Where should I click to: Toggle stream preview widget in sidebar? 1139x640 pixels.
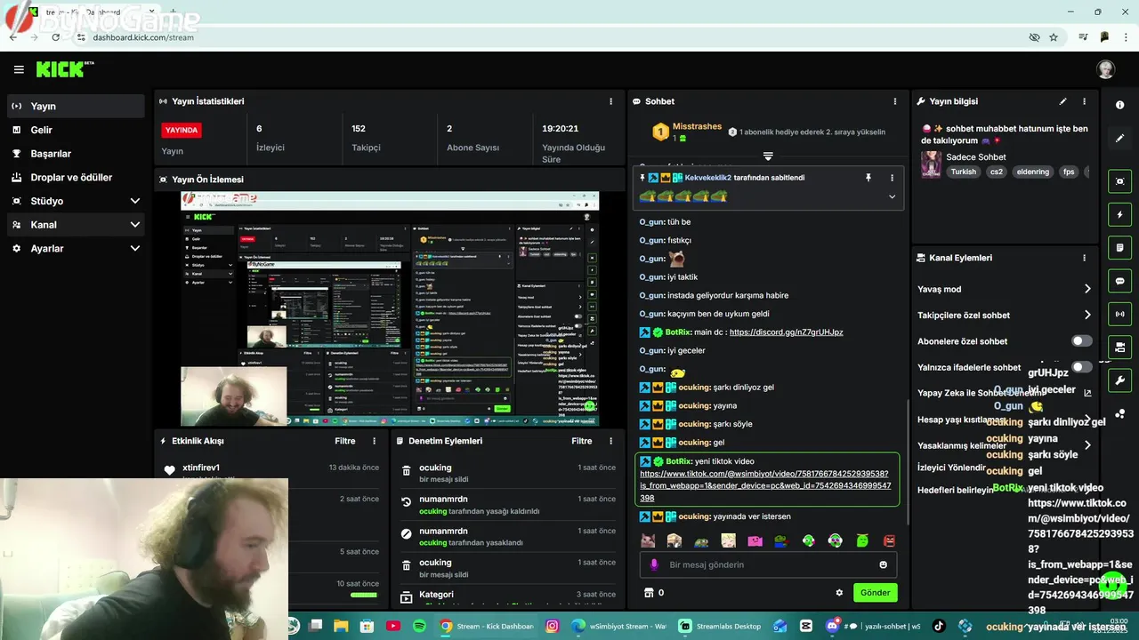(1119, 181)
